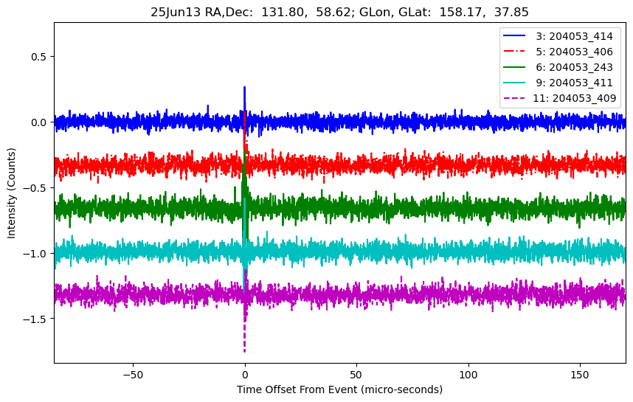
Task: Click x-axis tick label 50
Action: pos(356,375)
